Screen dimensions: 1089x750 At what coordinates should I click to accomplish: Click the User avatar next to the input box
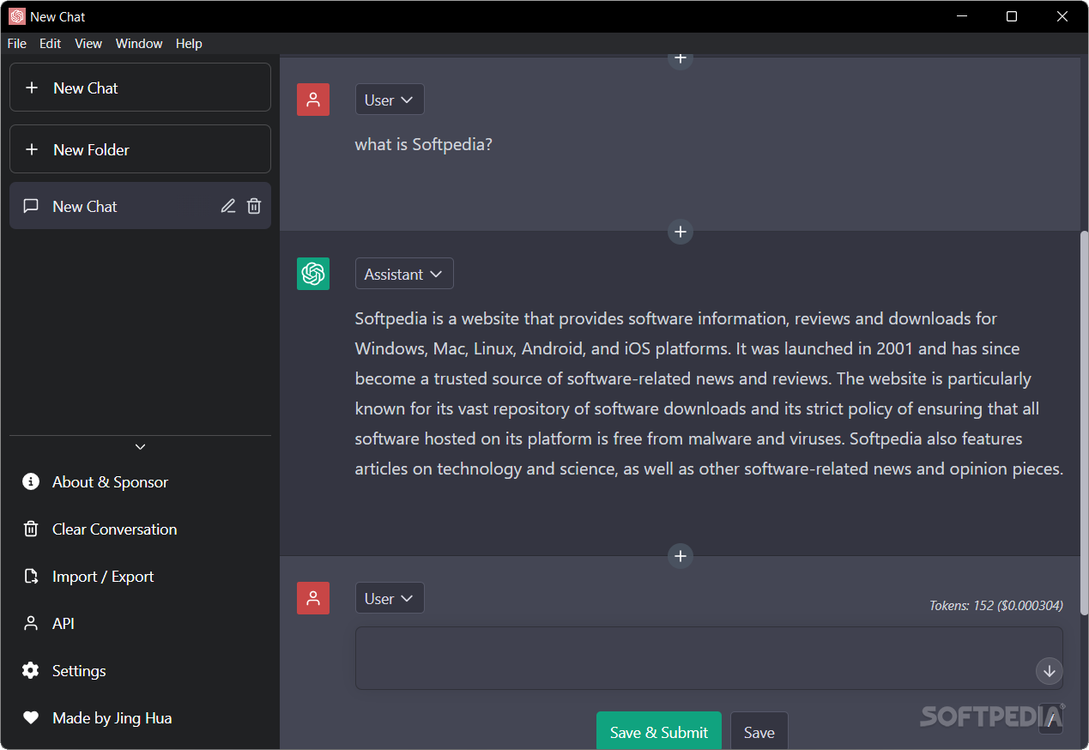click(x=313, y=598)
